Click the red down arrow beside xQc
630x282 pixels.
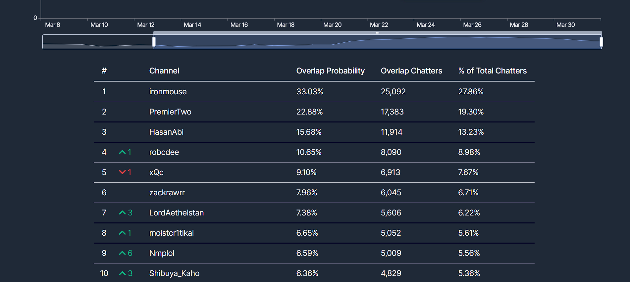point(122,172)
